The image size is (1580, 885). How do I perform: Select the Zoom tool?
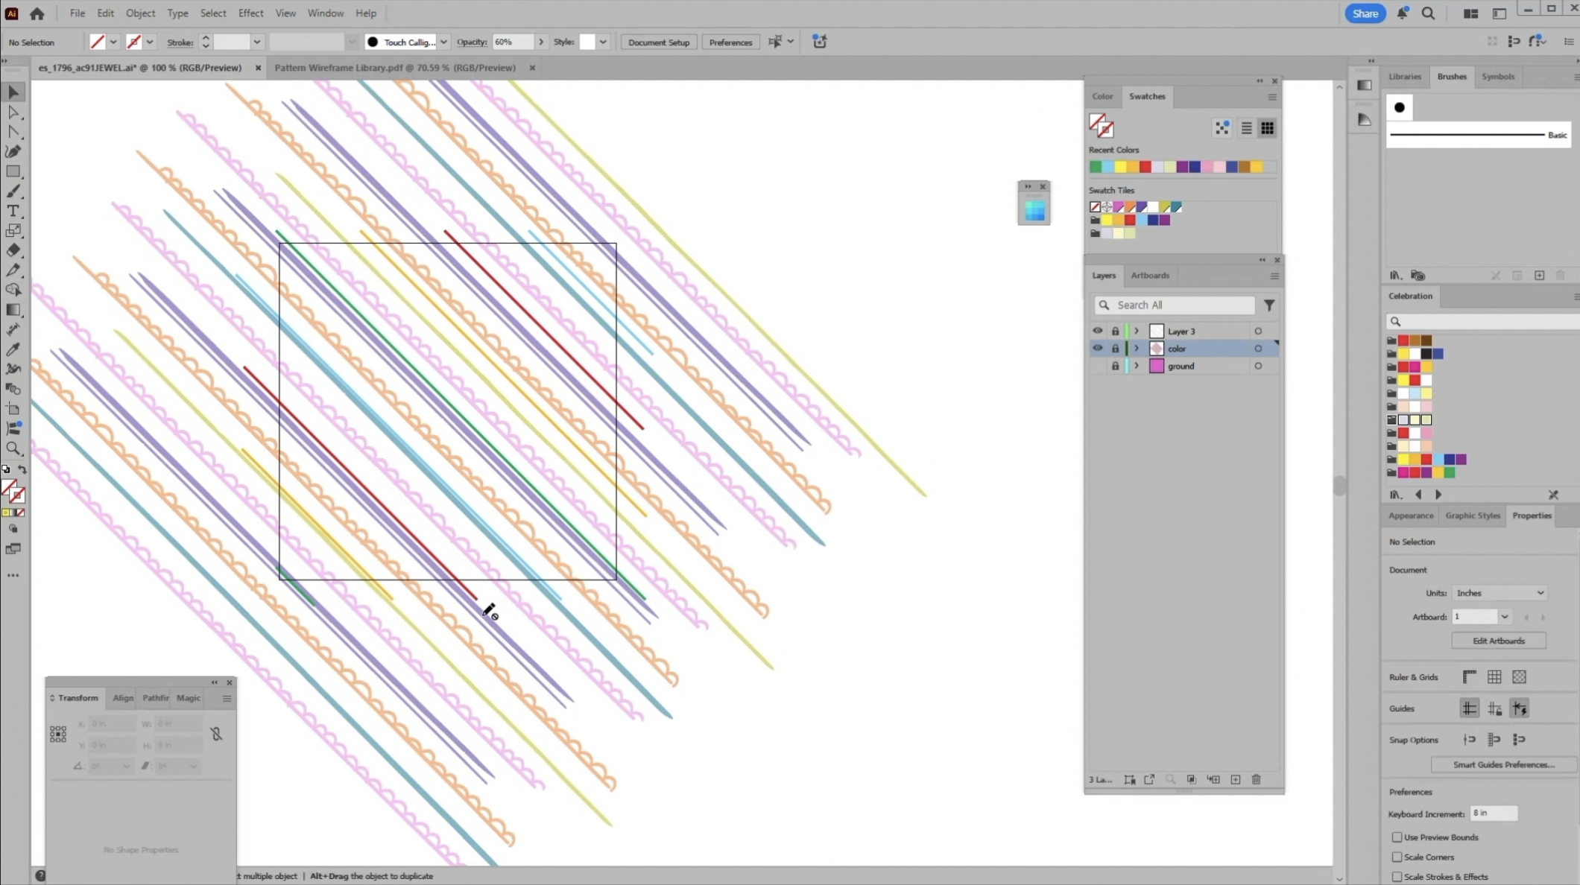click(13, 448)
